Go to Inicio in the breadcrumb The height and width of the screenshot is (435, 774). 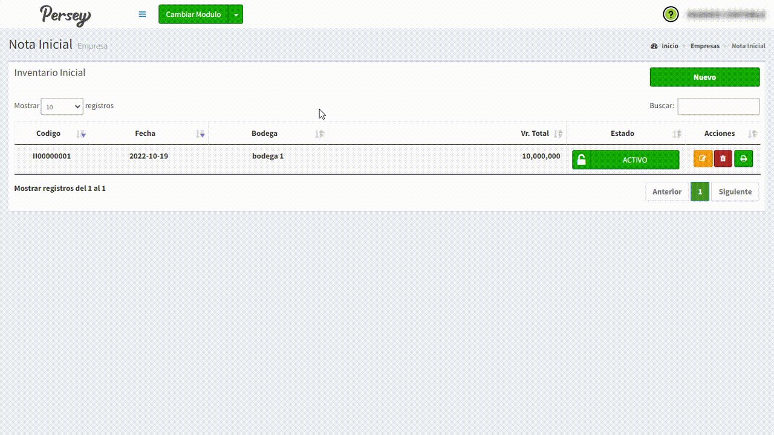[669, 46]
